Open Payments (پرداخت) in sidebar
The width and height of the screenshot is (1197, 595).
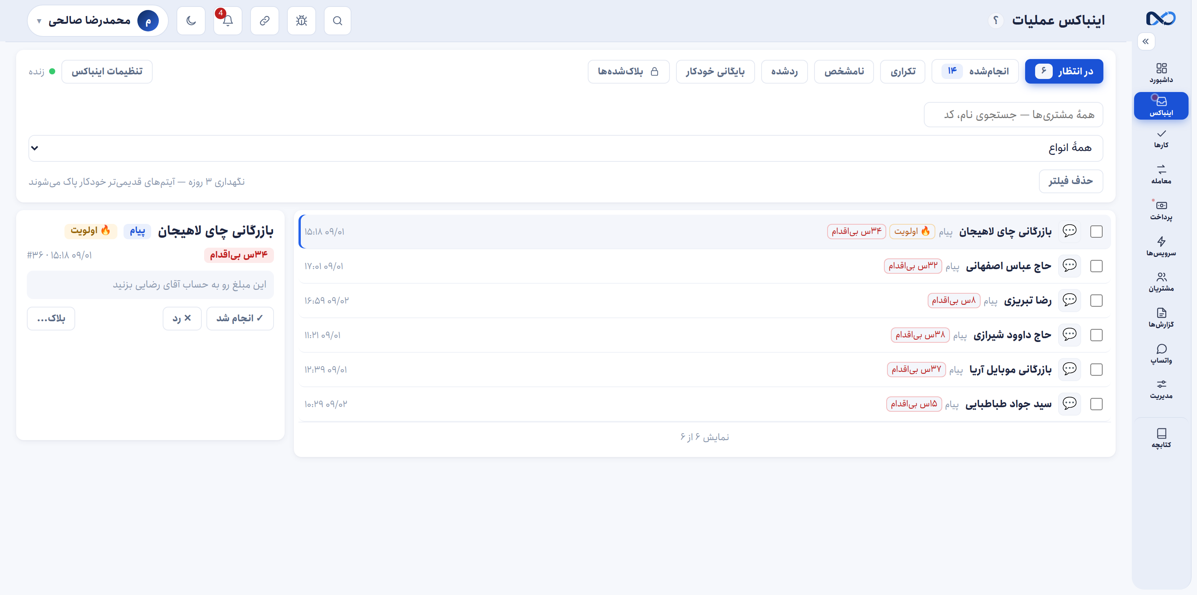pyautogui.click(x=1161, y=210)
